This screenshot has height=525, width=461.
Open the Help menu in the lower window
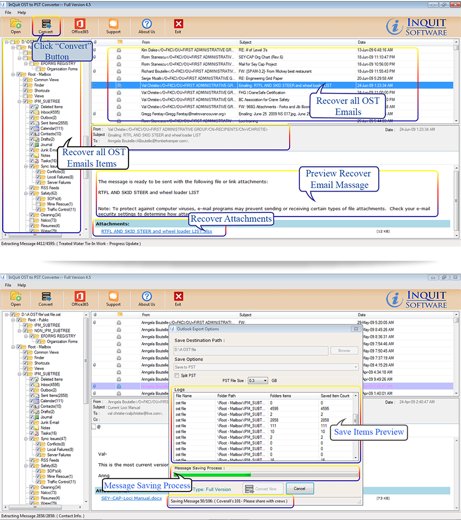(21, 285)
